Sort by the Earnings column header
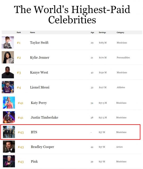The width and height of the screenshot is (143, 169). tap(102, 32)
